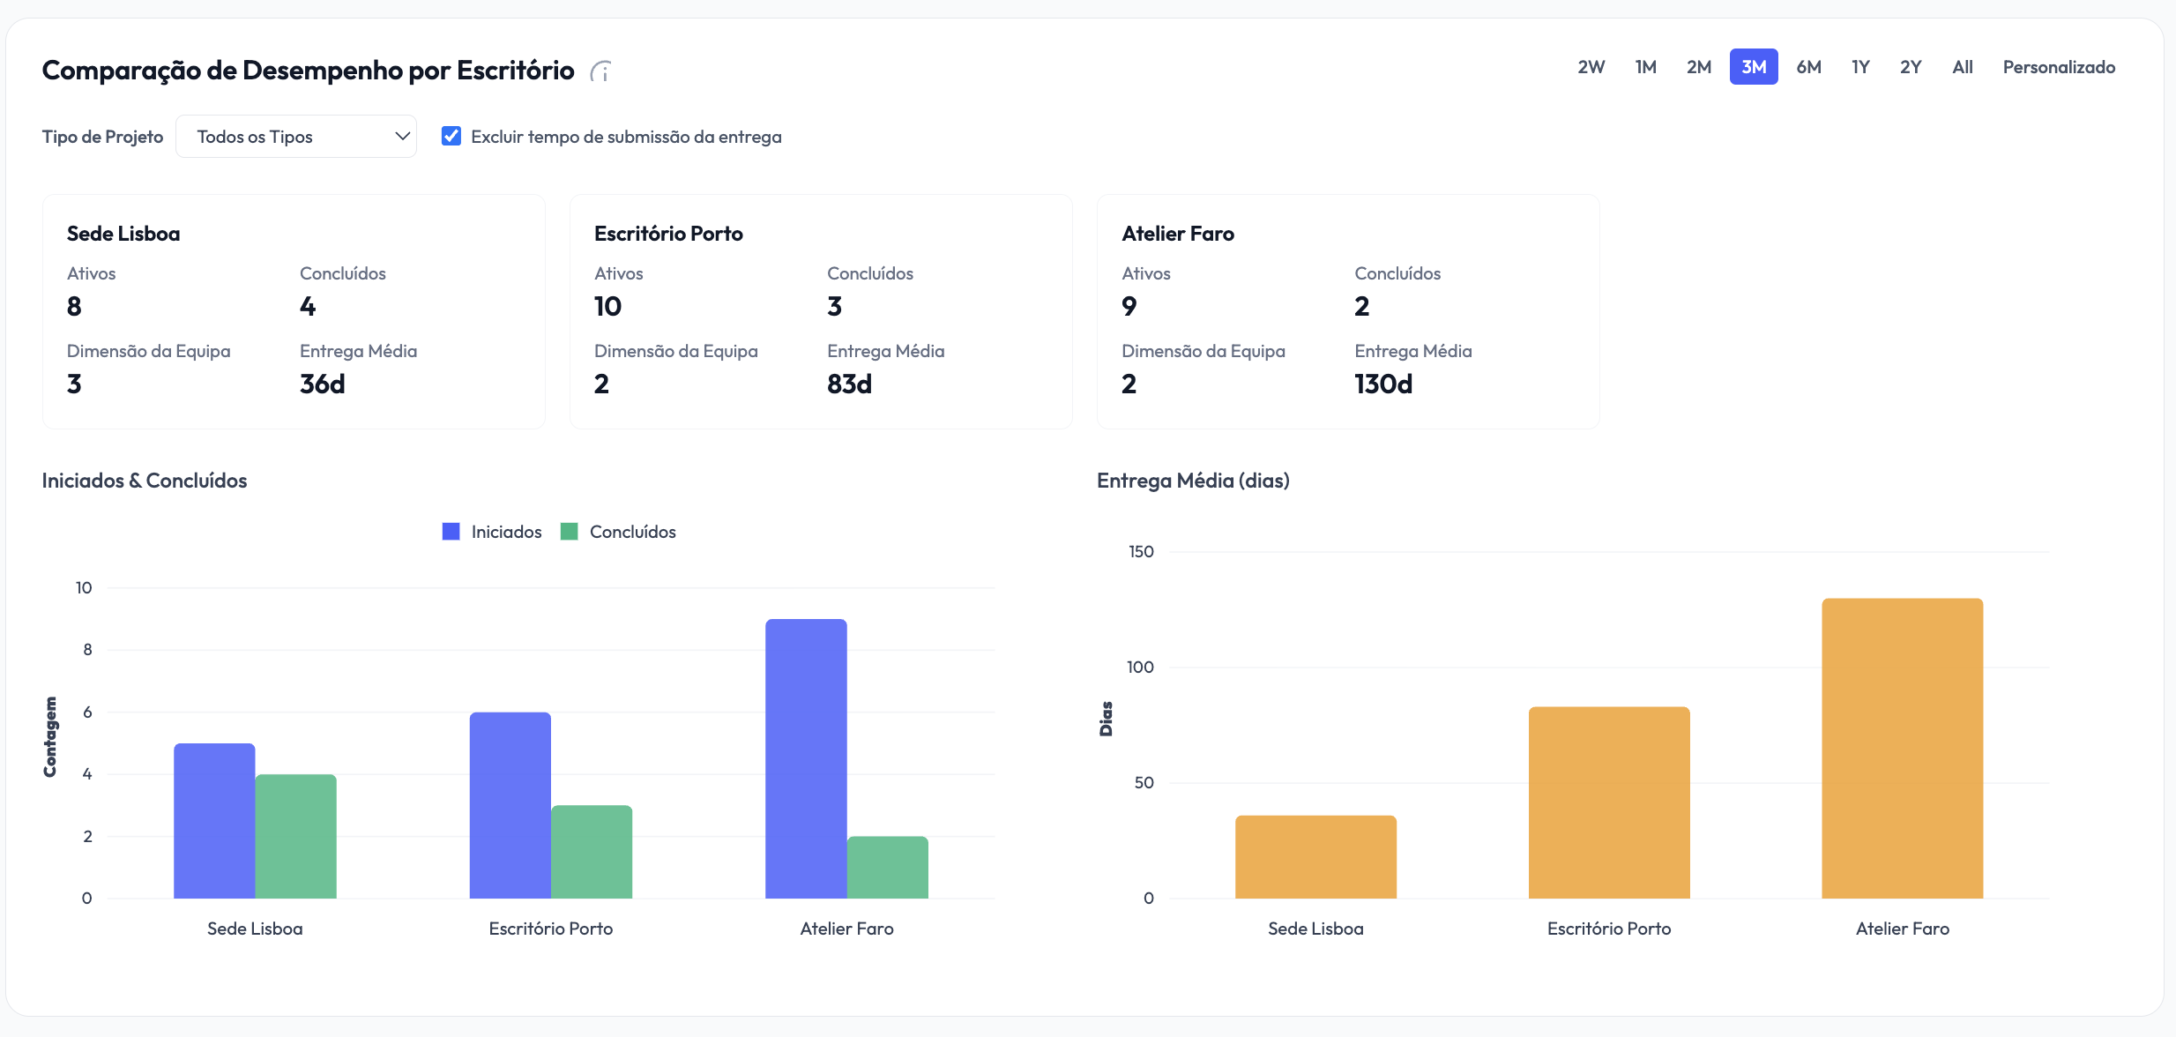The width and height of the screenshot is (2176, 1037).
Task: Select the 6M period option
Action: [x=1808, y=66]
